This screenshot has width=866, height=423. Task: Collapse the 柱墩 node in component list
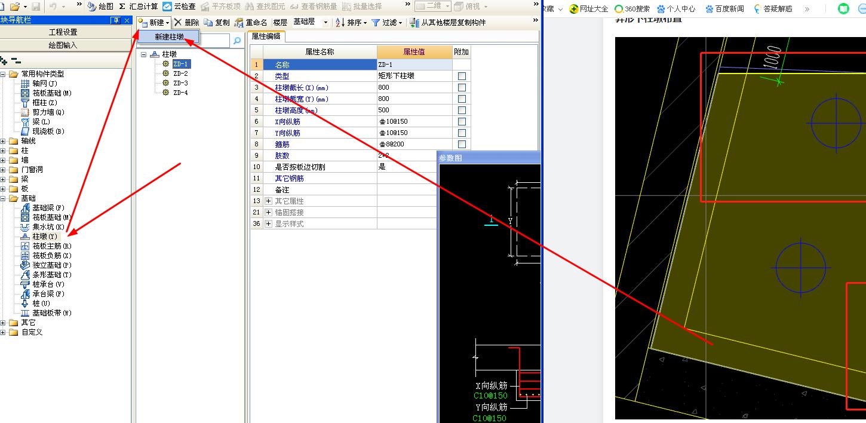[144, 54]
